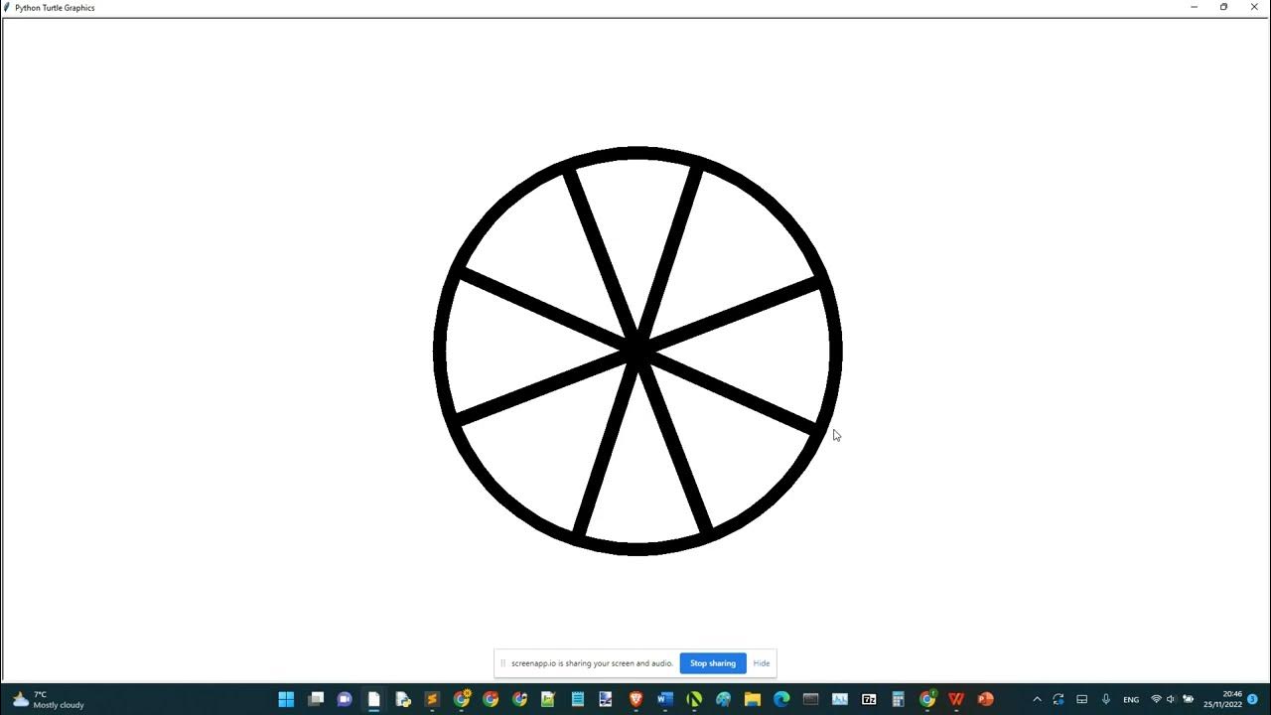Click the microphone icon in system tray
The height and width of the screenshot is (715, 1271).
1105,699
